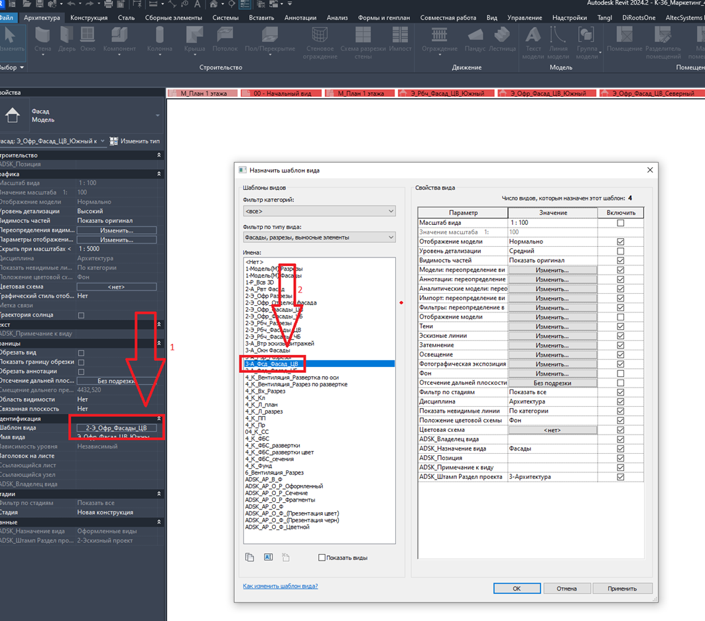The height and width of the screenshot is (621, 705).
Task: Select ADSK_АР_О_Р_Оформленный in template list
Action: pos(284,486)
